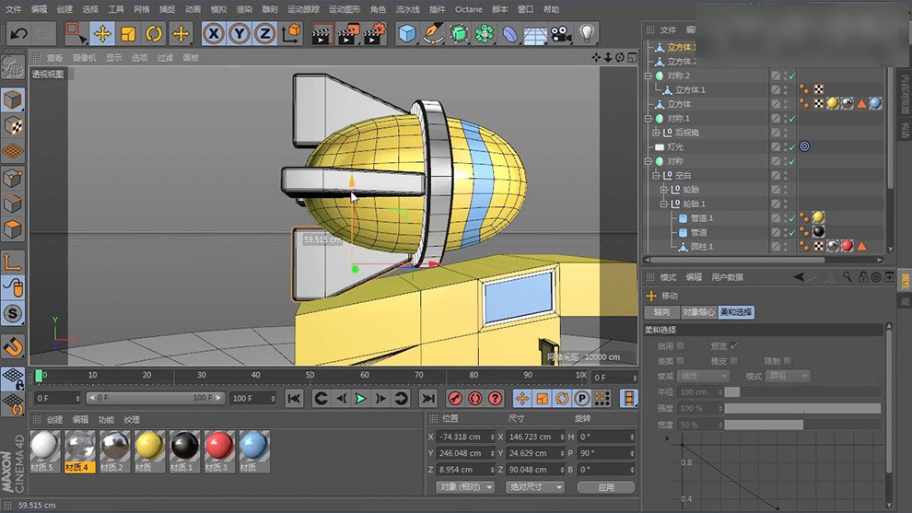Click the Light bulb icon
912x513 pixels.
587,34
